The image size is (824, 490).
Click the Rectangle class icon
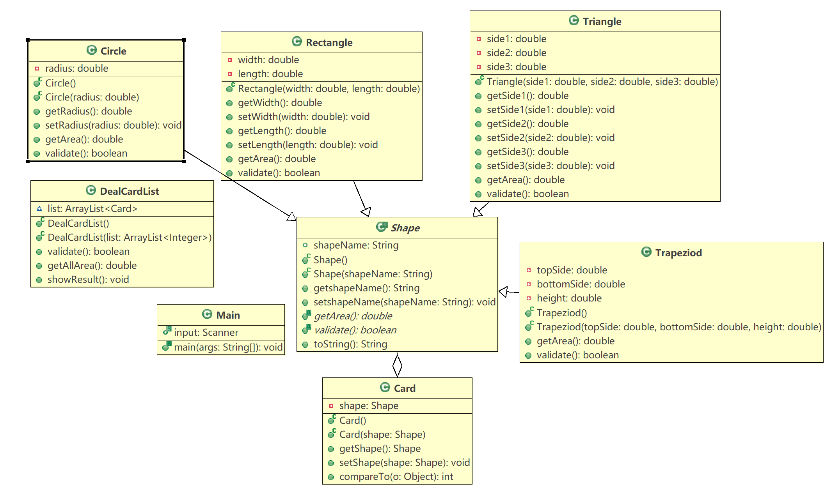pos(297,42)
